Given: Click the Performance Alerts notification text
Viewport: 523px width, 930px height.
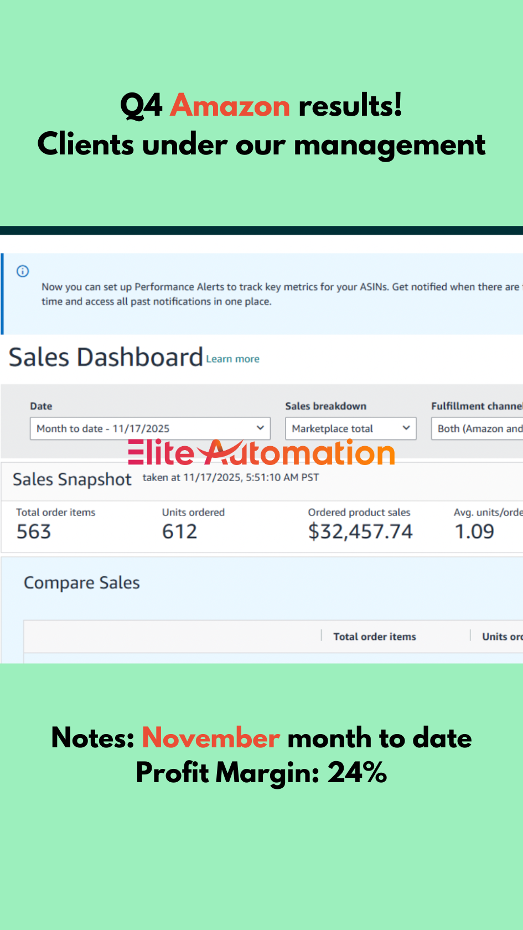Looking at the screenshot, I should coord(277,294).
